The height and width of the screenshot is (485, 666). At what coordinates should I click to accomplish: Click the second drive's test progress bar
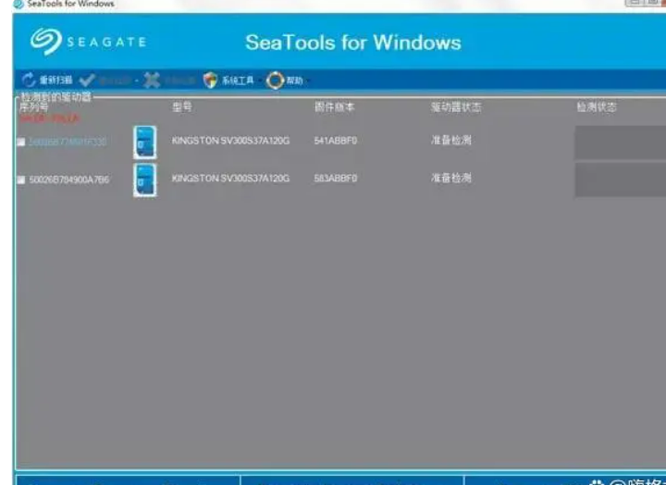pyautogui.click(x=620, y=180)
